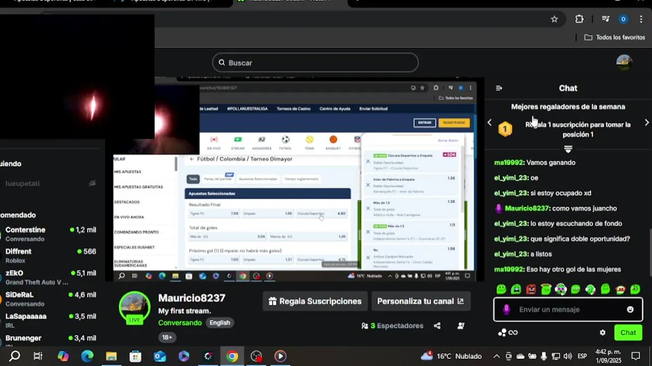Viewport: 652px width, 366px height.
Task: Click Personaliza tu canal button
Action: click(421, 301)
